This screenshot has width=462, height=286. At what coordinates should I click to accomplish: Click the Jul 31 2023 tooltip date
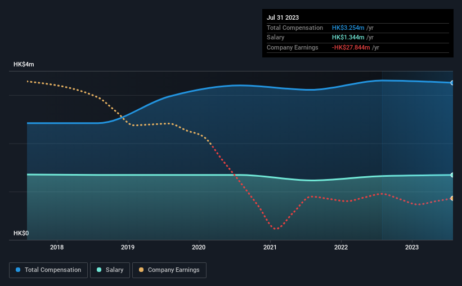pos(282,17)
